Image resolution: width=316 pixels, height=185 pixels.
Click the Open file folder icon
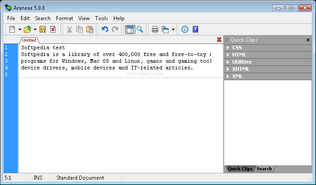[x=27, y=30]
